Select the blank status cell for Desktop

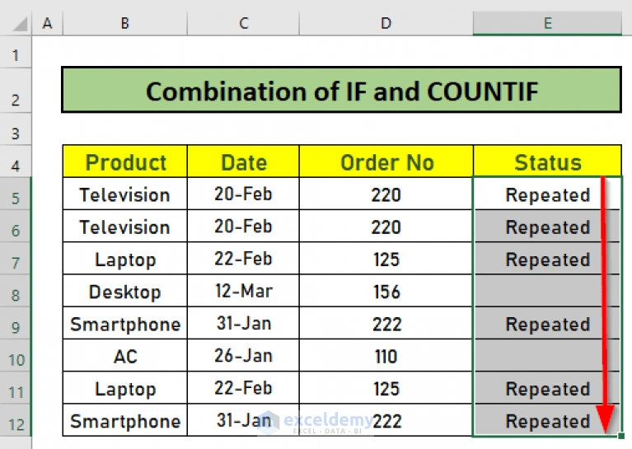coord(547,291)
